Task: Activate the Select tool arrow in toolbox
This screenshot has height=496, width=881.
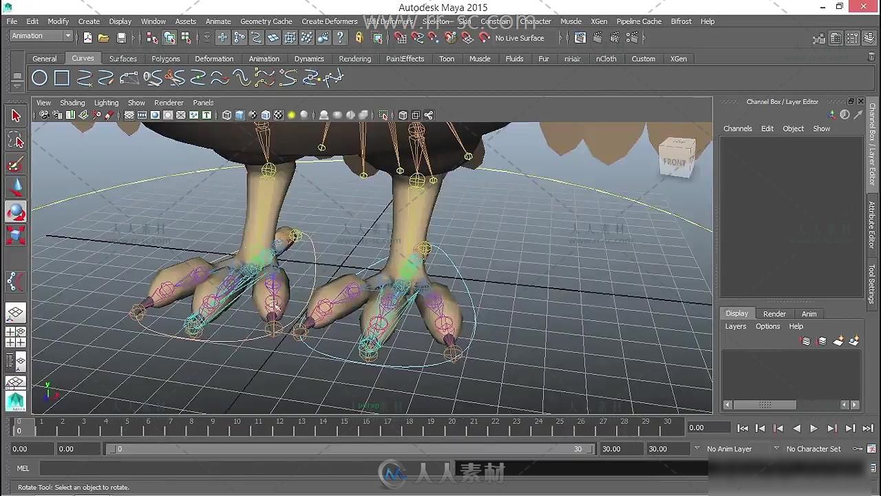Action: point(16,116)
